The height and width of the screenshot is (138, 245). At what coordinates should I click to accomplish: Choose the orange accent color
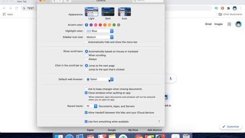105,25
